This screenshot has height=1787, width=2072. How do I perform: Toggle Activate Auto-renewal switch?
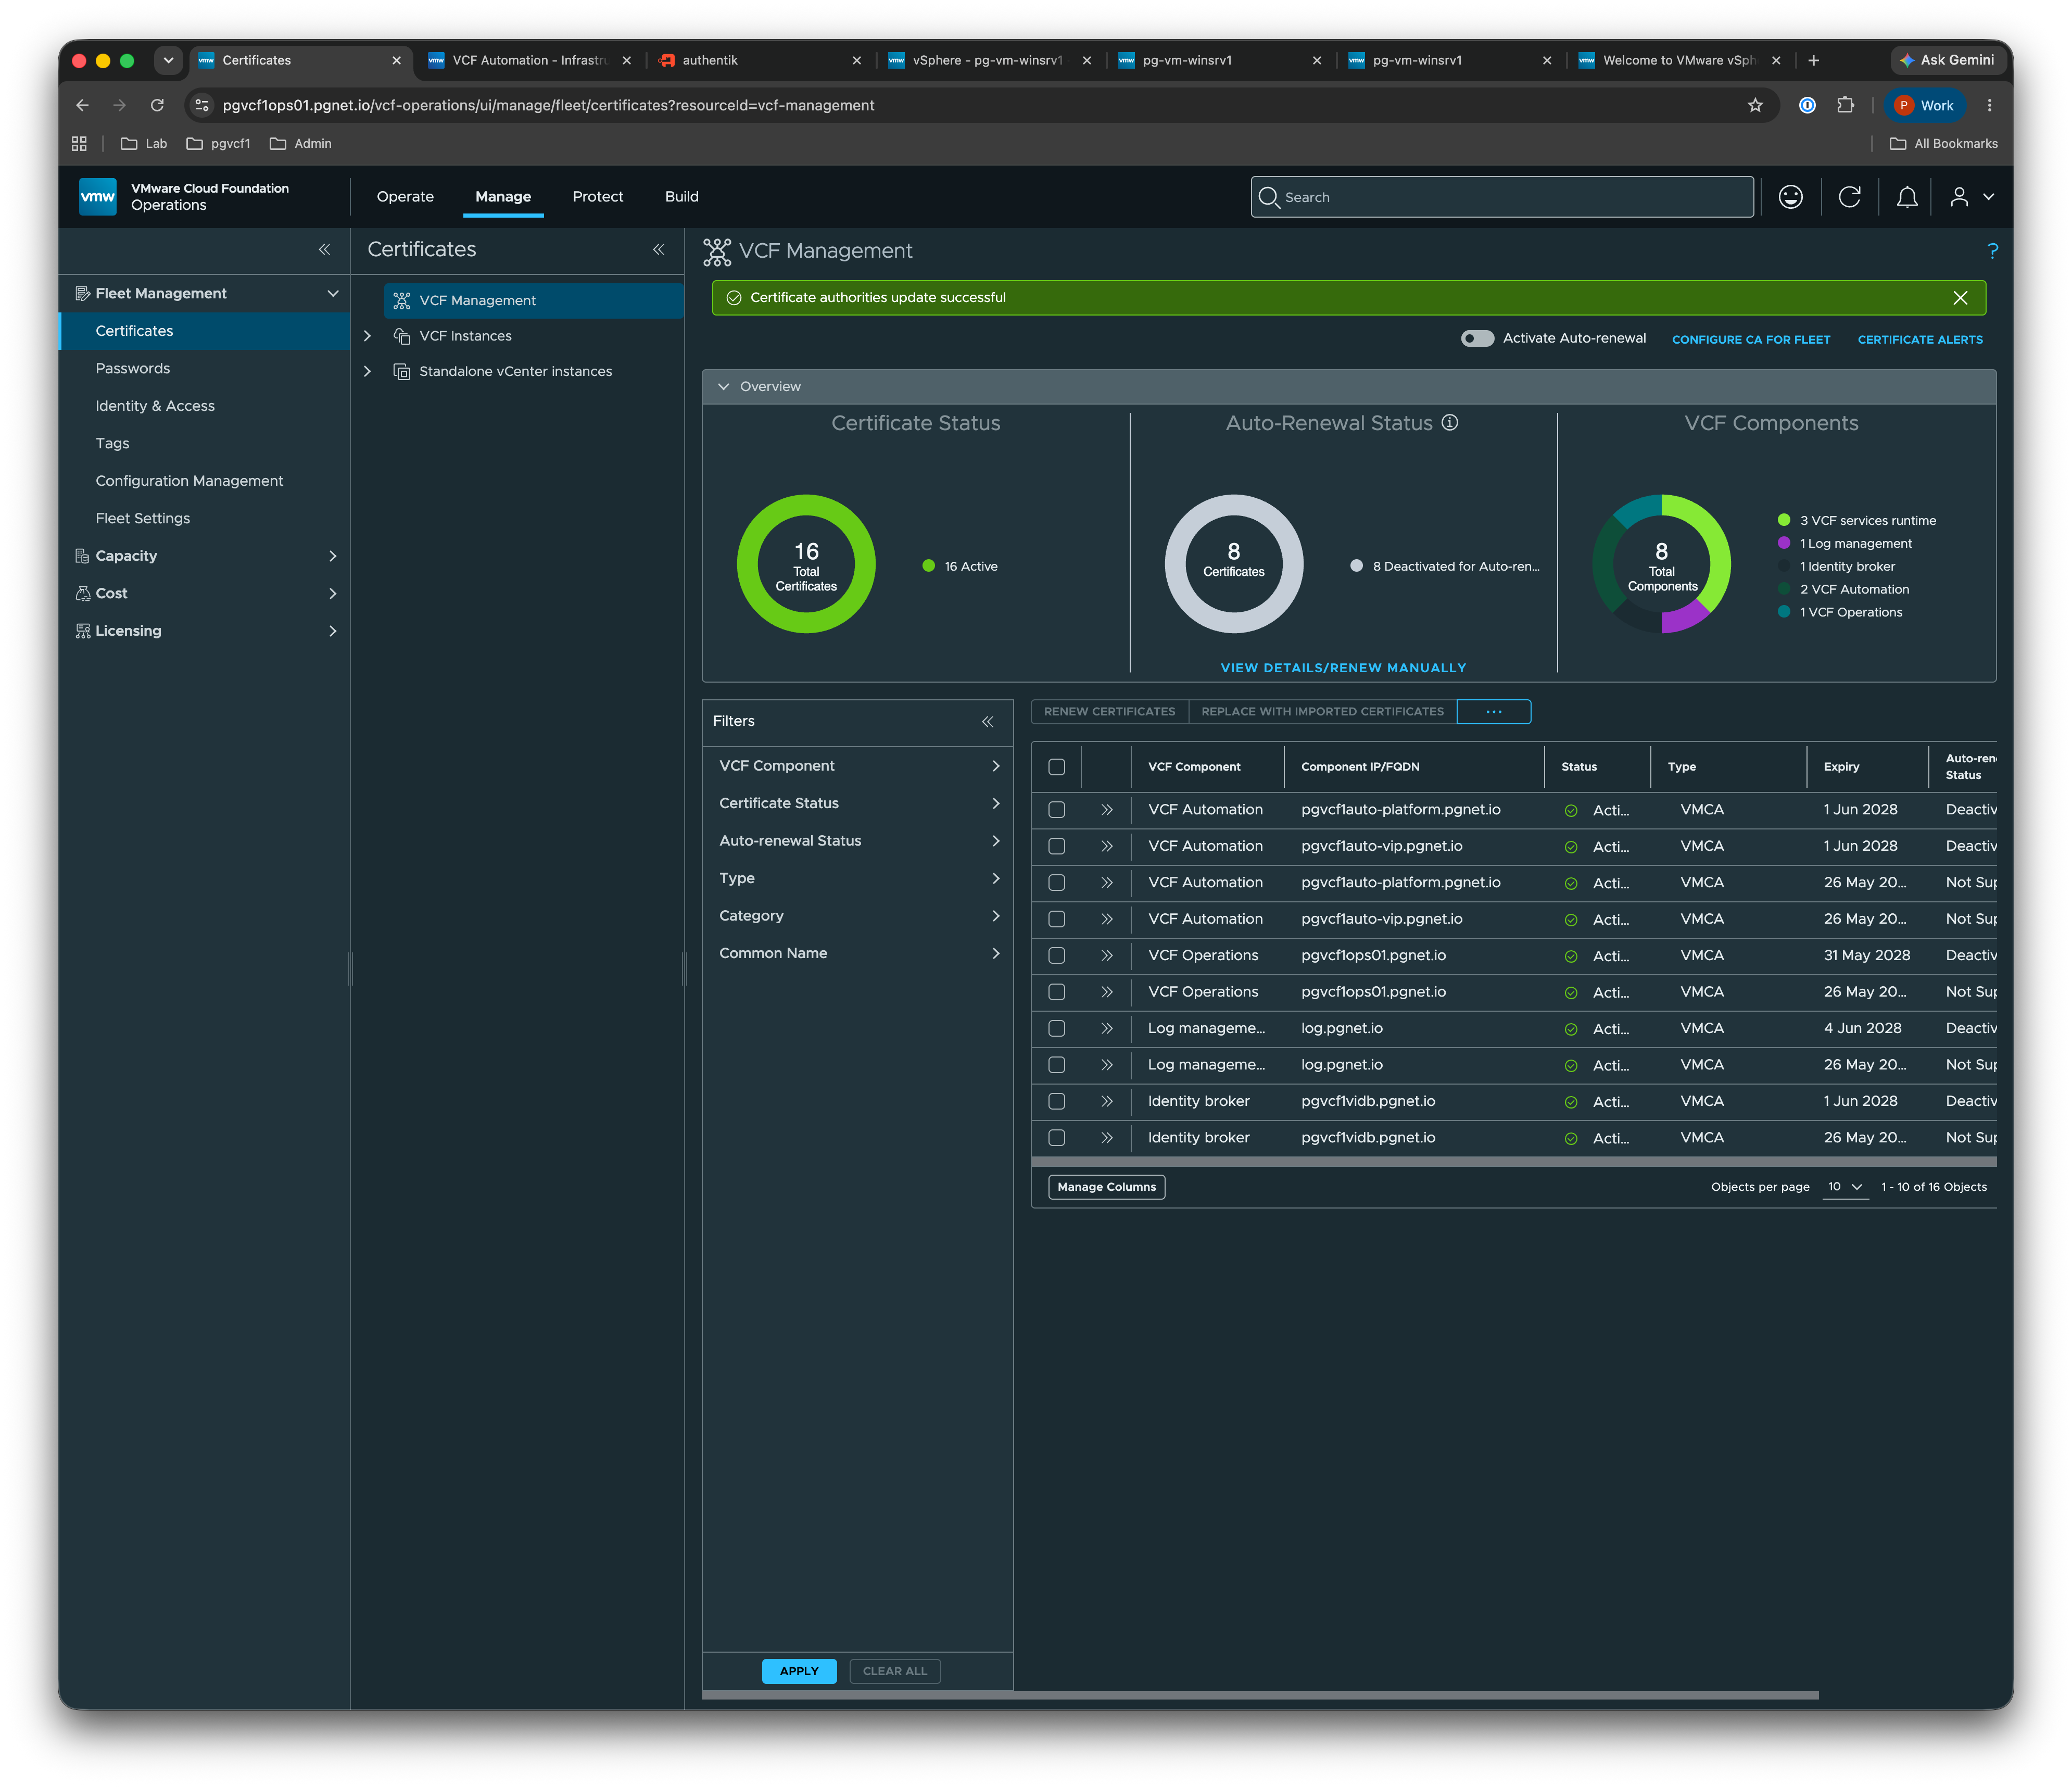[1477, 338]
